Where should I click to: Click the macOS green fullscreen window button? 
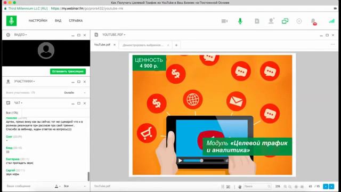tap(14, 3)
